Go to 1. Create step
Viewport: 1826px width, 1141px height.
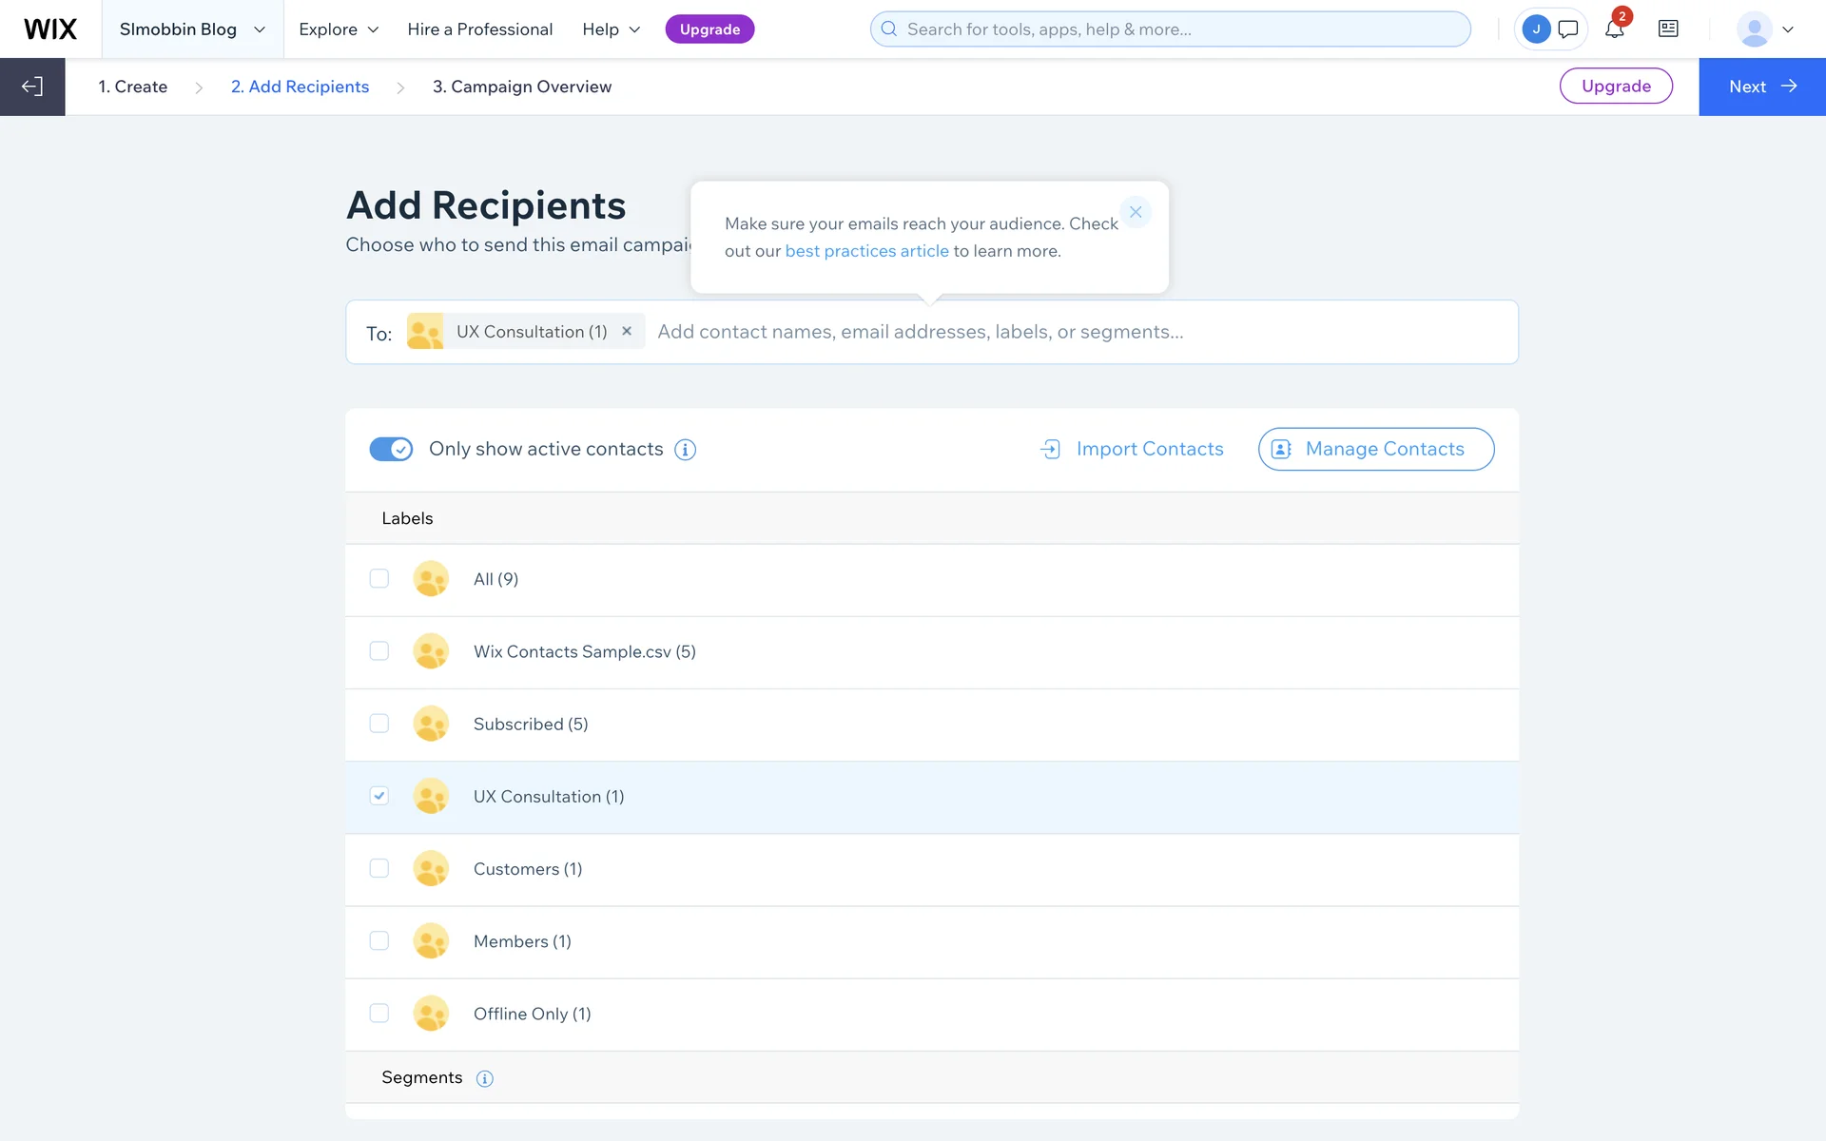pos(133,87)
